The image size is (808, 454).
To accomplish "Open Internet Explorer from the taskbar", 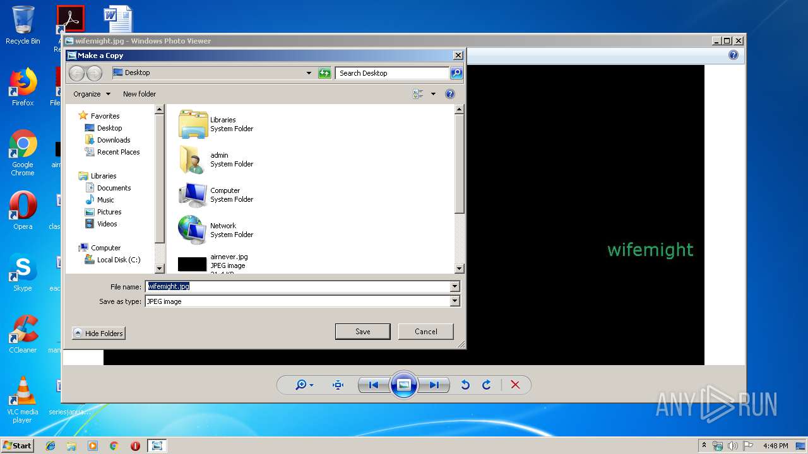I will [x=50, y=446].
